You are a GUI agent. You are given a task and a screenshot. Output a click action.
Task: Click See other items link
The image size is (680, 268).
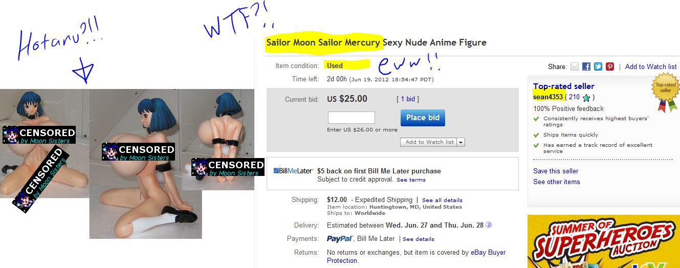point(557,182)
